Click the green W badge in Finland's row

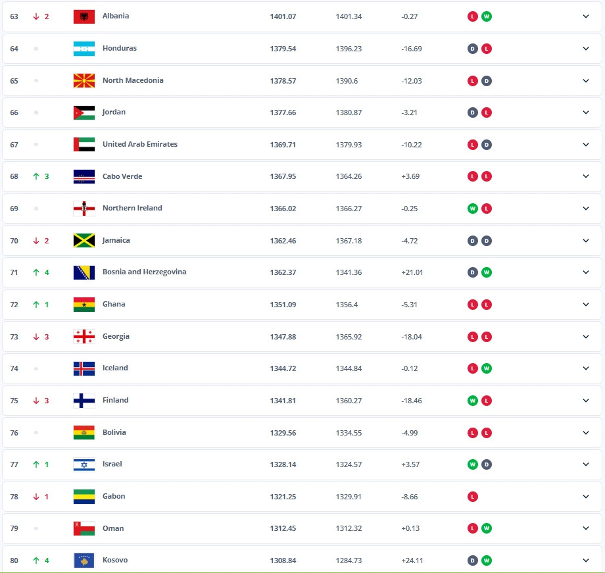pyautogui.click(x=472, y=401)
